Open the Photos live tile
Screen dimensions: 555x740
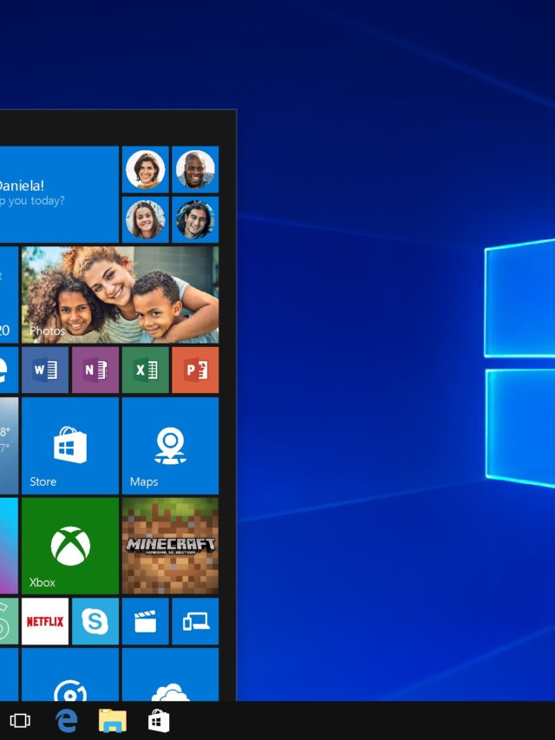pos(120,294)
